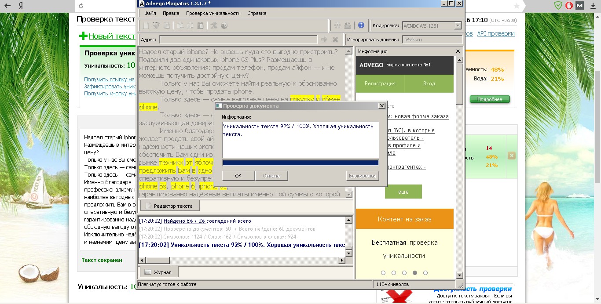Click status text Плагиатус готов к работе
601x304 pixels.
point(167,284)
